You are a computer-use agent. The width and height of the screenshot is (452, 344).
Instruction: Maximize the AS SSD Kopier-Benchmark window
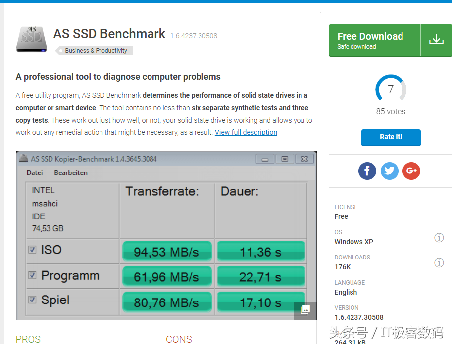[285, 159]
